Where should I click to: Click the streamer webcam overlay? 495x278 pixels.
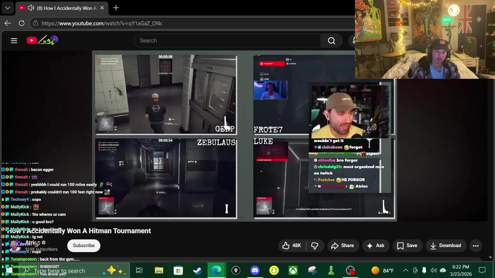coord(425,39)
